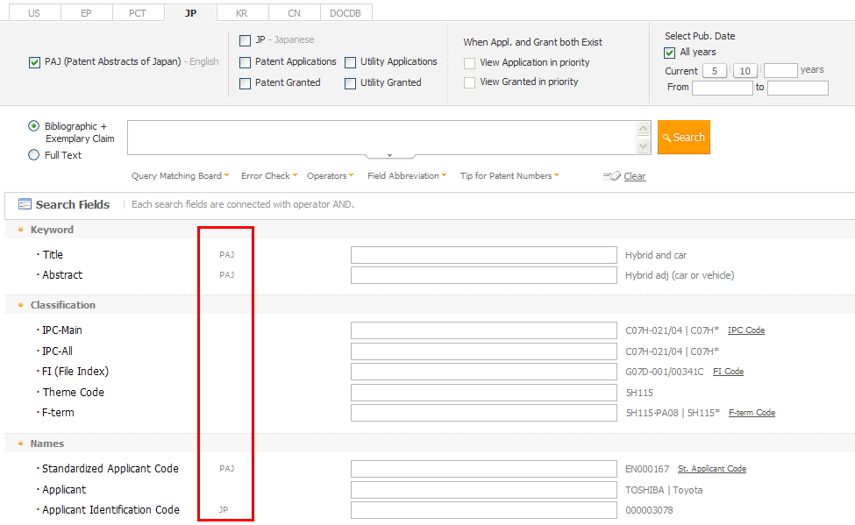
Task: Open the Query Matching Board dropdown
Action: tap(179, 176)
